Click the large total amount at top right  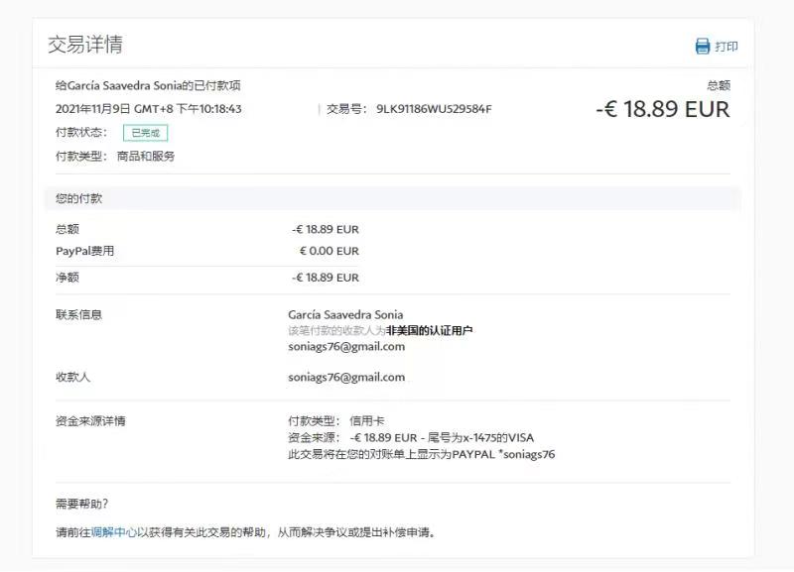pos(663,109)
